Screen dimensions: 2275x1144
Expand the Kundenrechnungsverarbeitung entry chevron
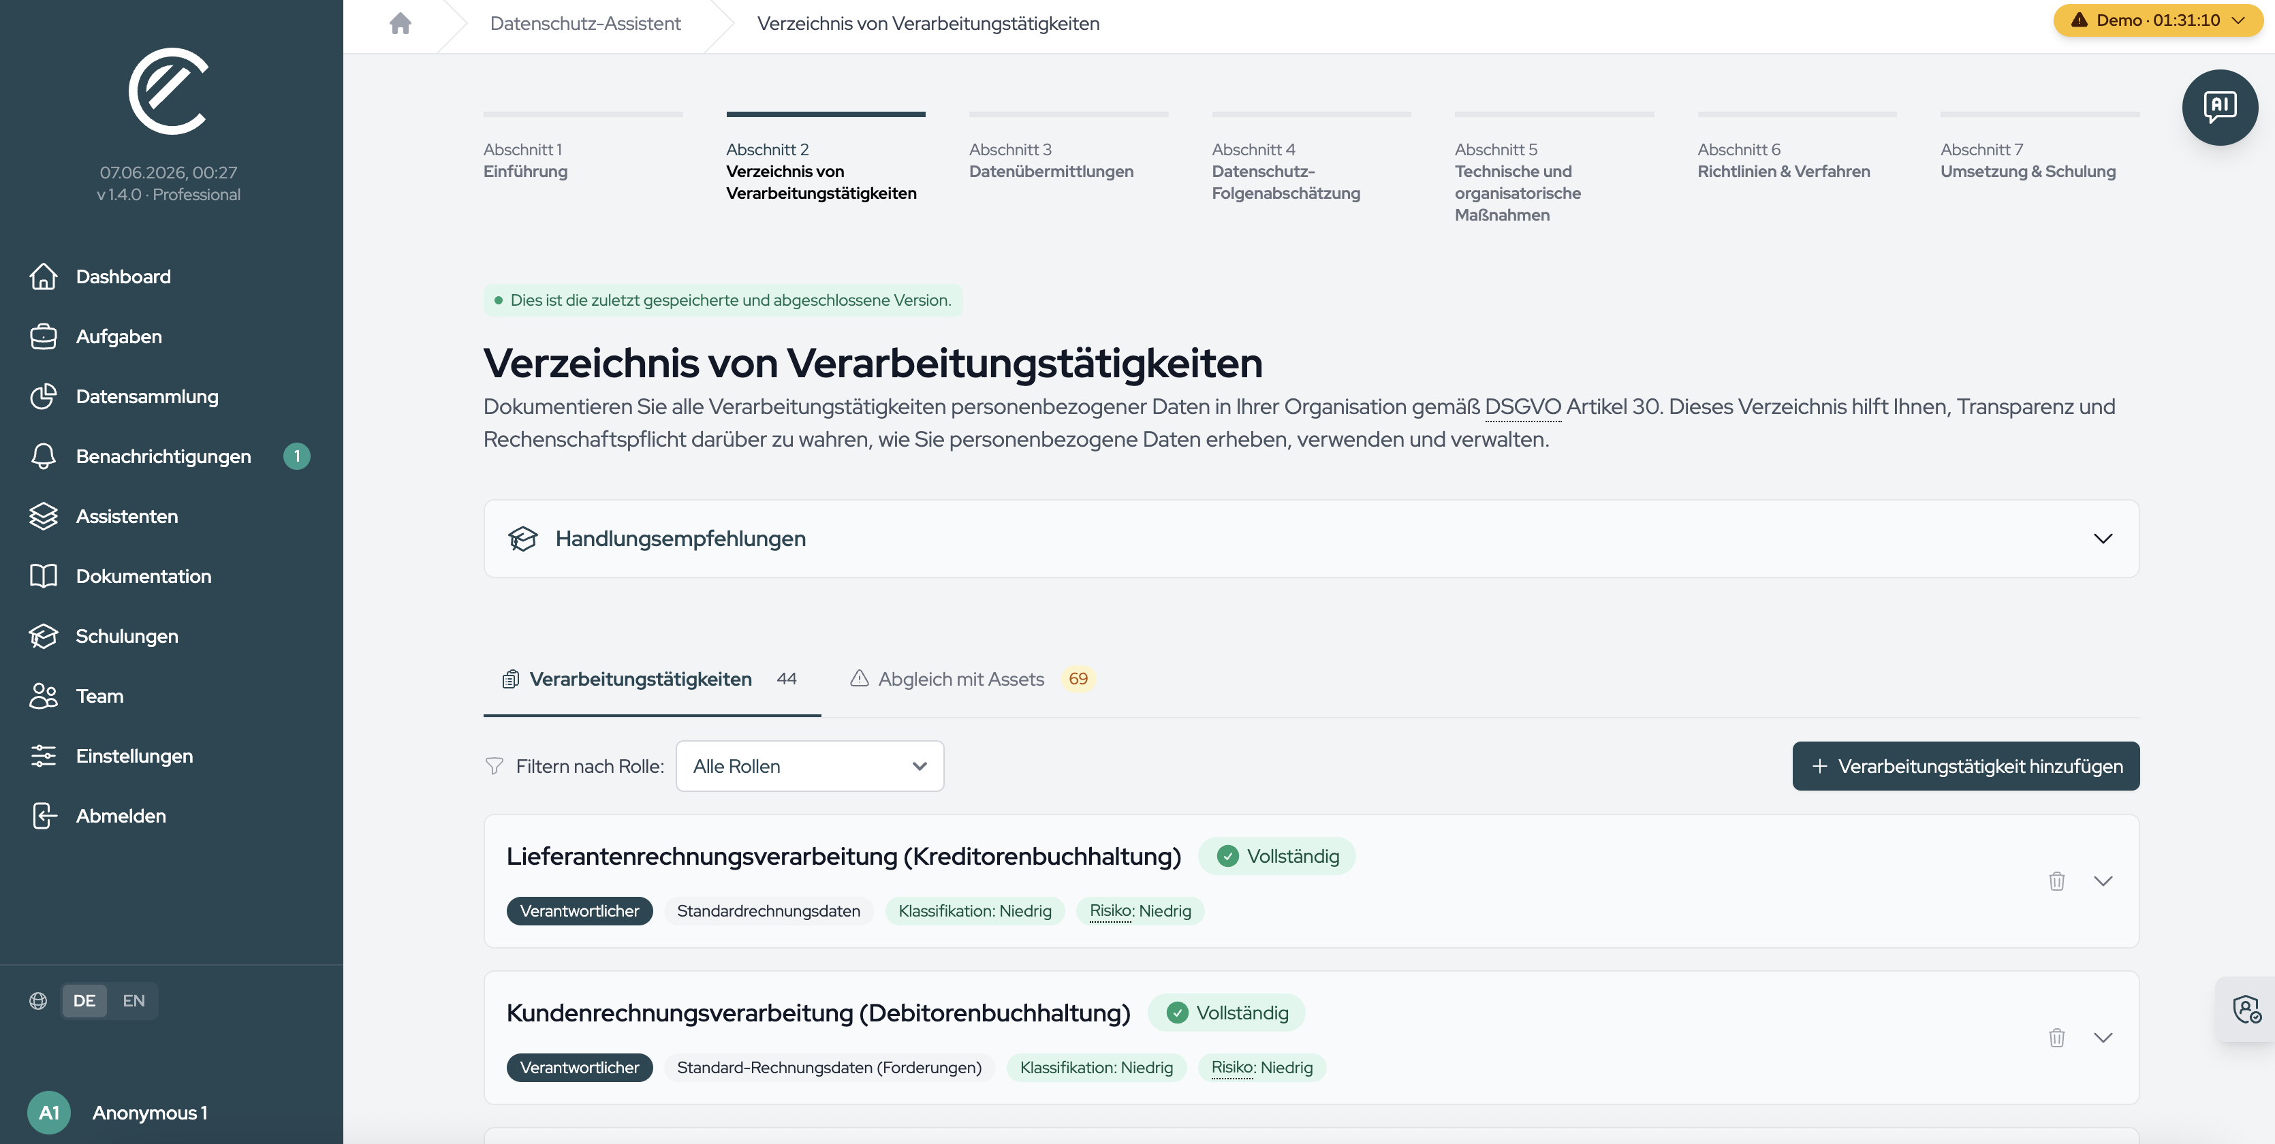pyautogui.click(x=2103, y=1037)
